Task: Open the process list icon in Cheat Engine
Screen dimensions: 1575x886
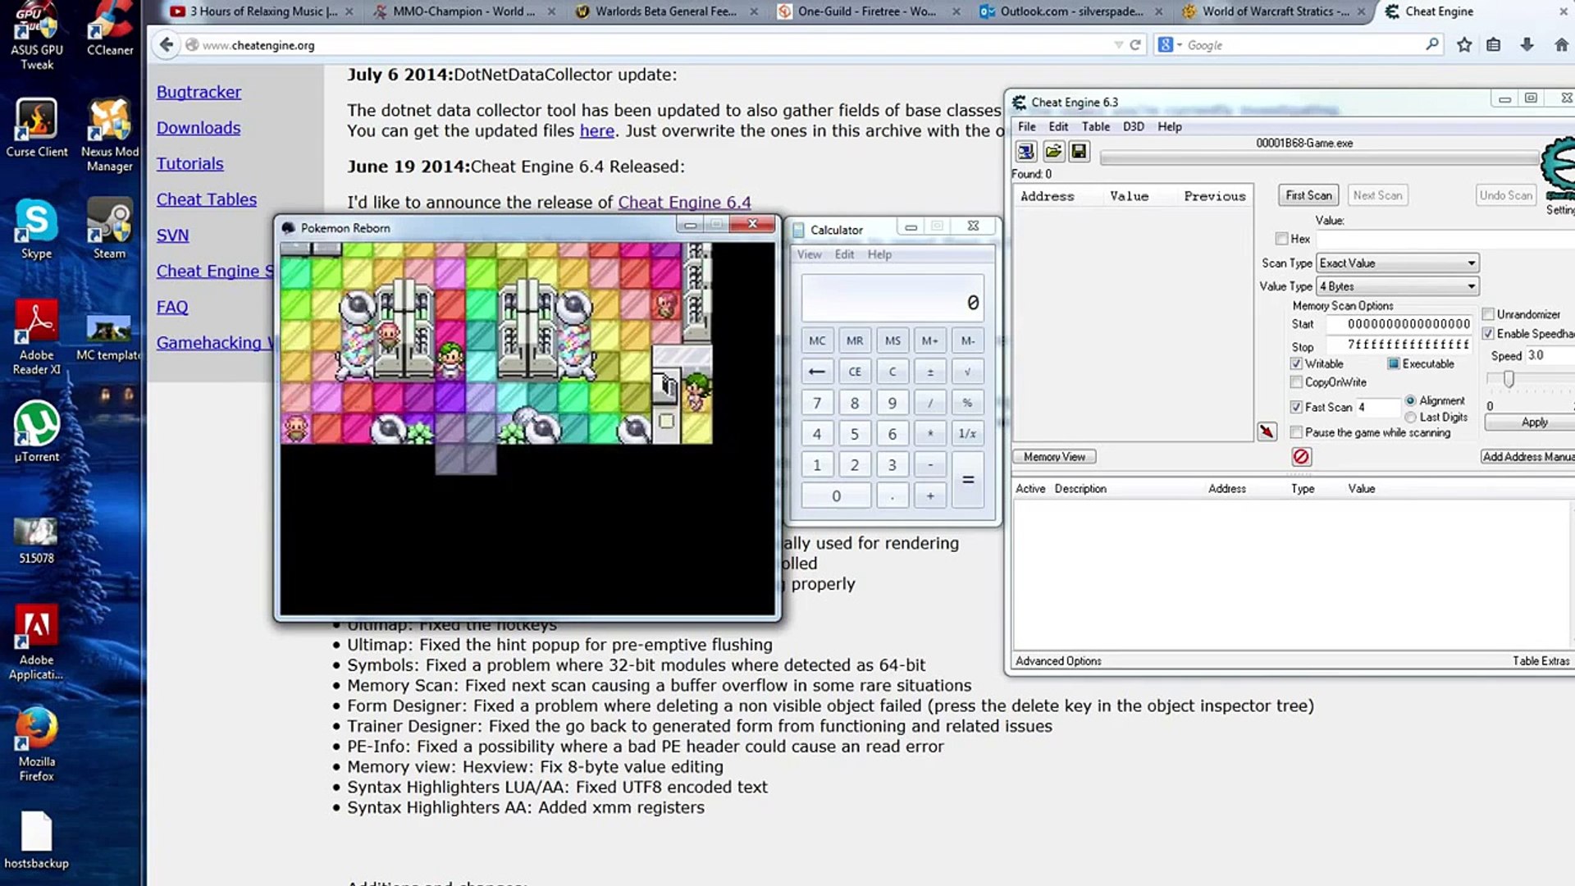Action: click(x=1025, y=151)
